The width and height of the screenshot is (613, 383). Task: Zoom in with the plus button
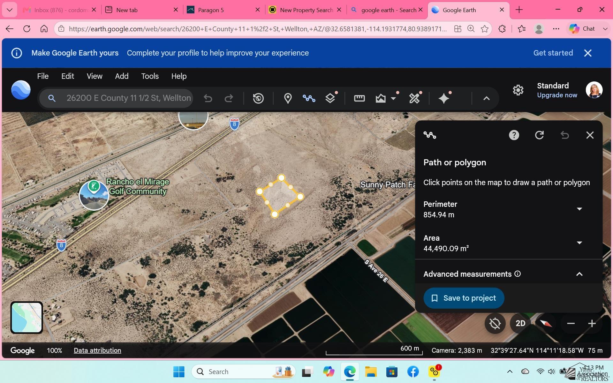[x=592, y=323]
